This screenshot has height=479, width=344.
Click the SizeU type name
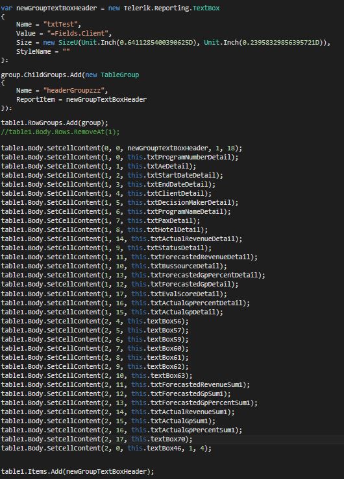68,43
